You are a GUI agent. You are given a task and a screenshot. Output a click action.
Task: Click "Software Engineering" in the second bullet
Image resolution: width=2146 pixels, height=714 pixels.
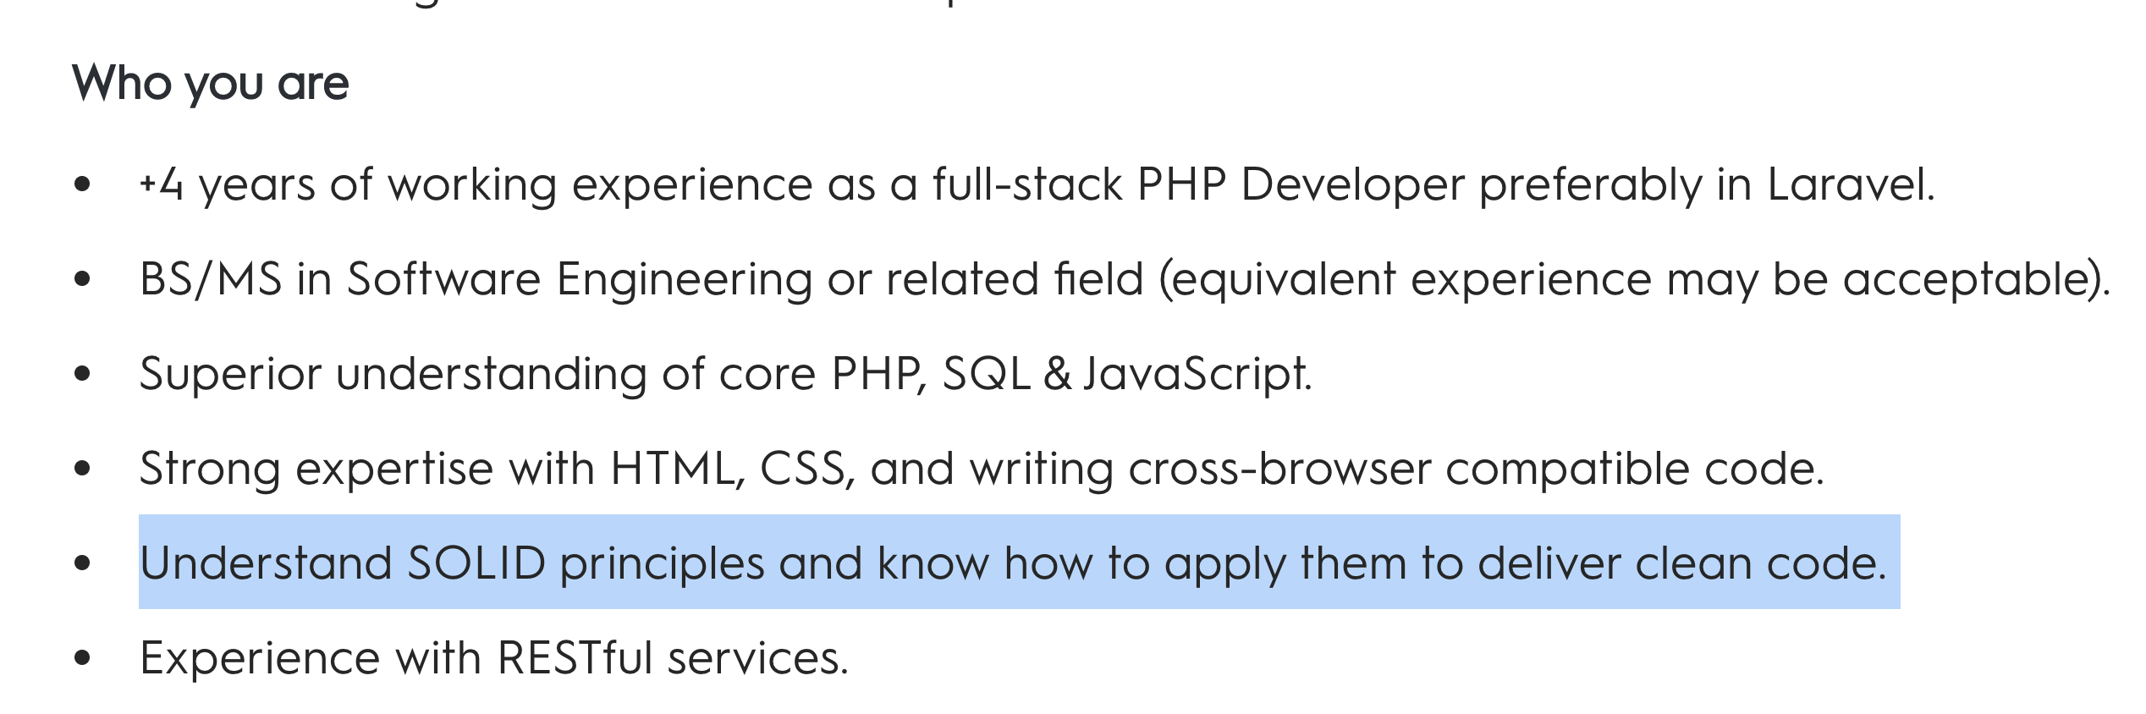580,278
